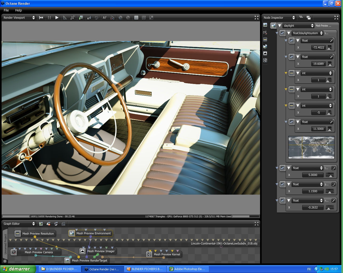Image resolution: width=343 pixels, height=273 pixels.
Task: Adjust the slider for the 5.0000 float value
Action: [x=330, y=175]
